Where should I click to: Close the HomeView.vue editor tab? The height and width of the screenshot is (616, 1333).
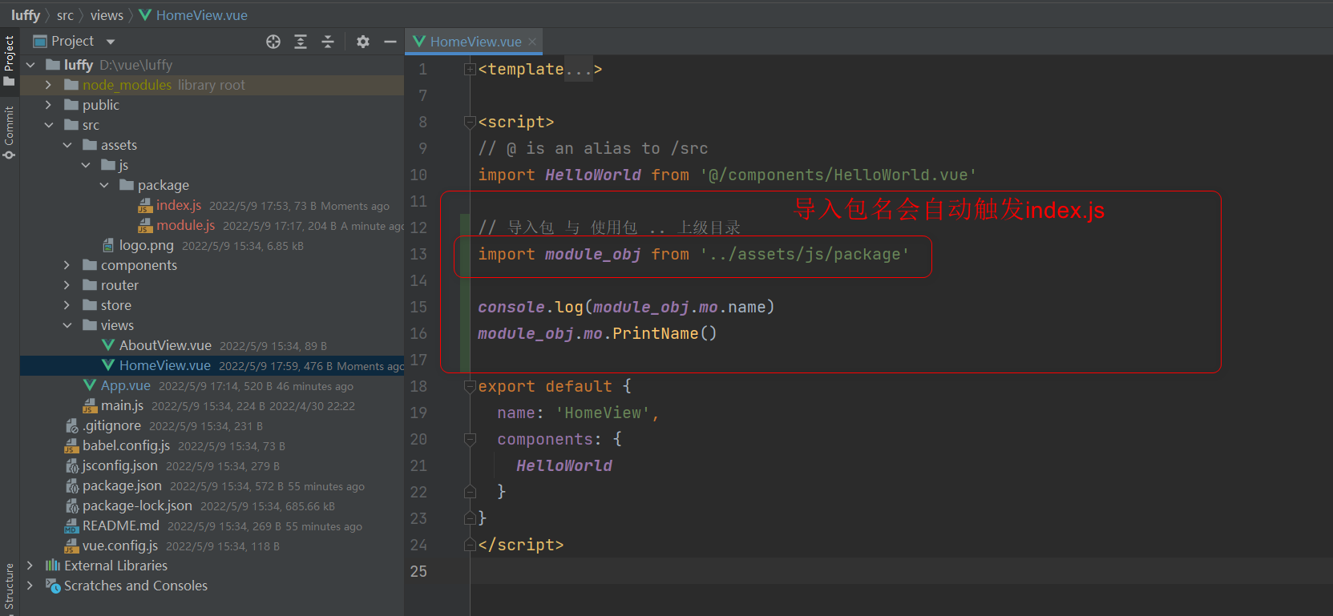click(x=532, y=42)
